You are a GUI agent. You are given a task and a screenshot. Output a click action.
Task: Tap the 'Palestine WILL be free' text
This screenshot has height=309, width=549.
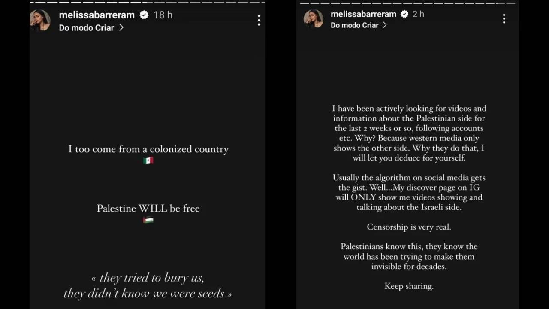[148, 209]
